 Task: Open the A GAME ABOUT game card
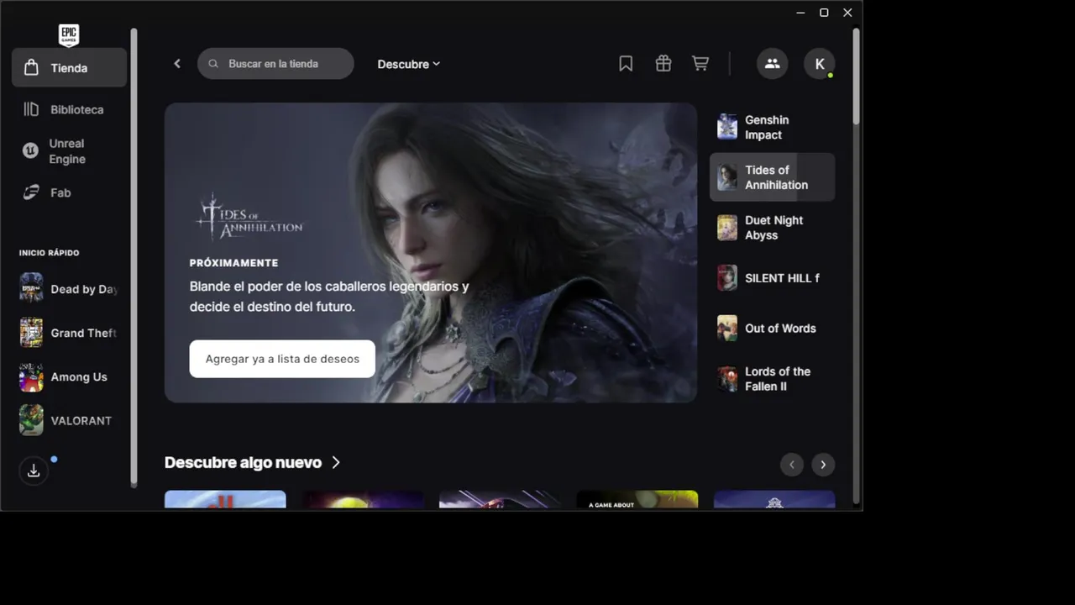coord(637,500)
